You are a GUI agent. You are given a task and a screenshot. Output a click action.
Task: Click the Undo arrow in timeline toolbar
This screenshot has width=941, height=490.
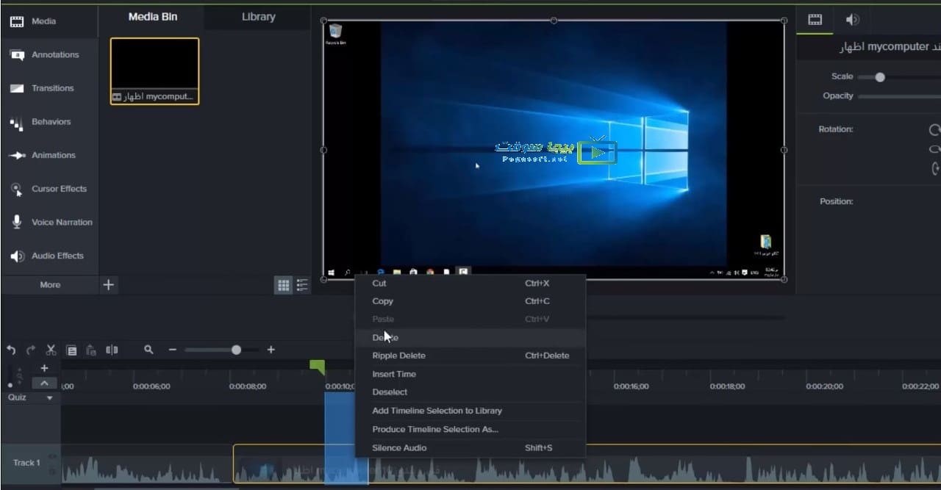tap(11, 350)
